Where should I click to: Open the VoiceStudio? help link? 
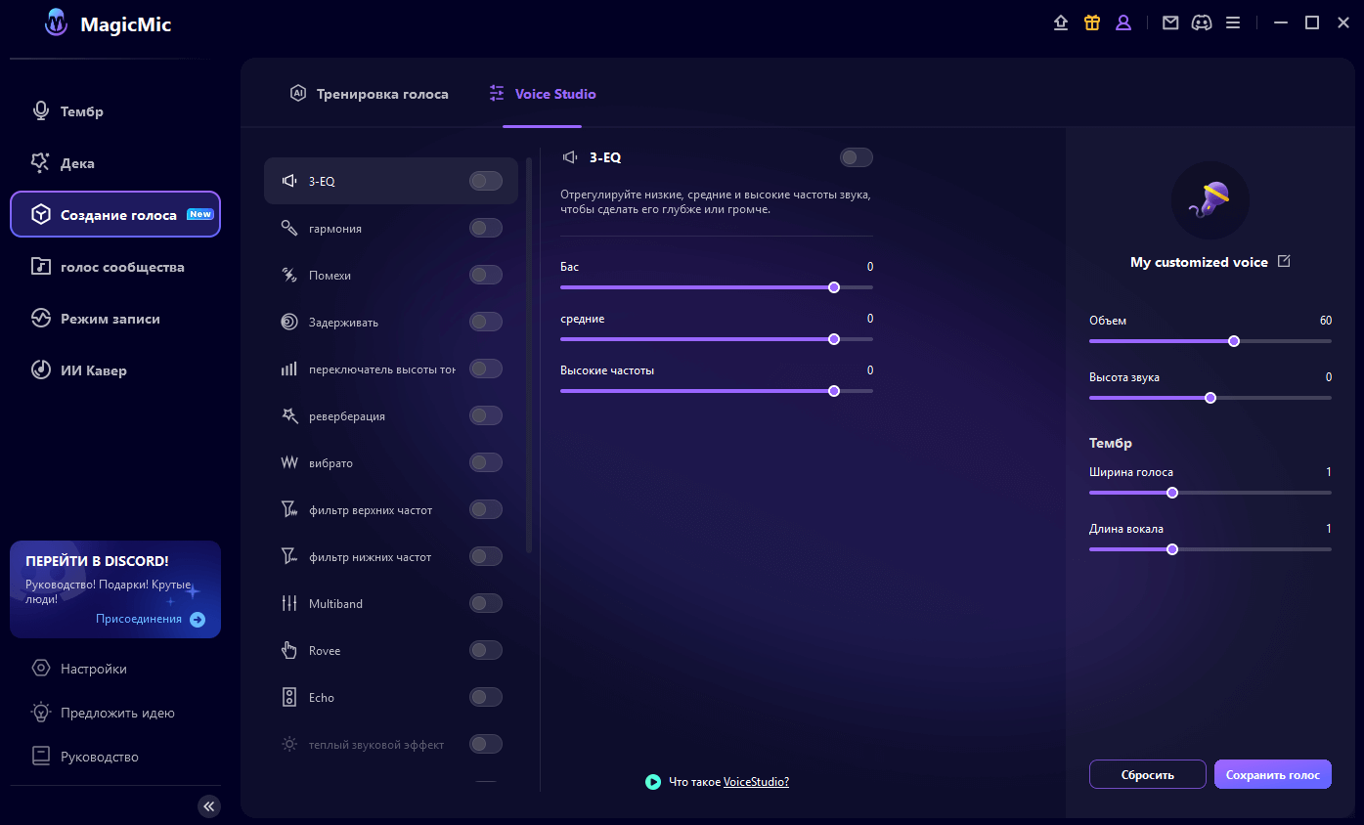coord(756,782)
